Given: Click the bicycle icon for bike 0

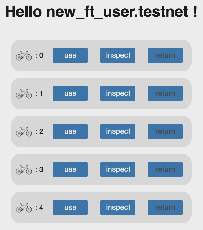Looking at the screenshot, I should tap(24, 55).
